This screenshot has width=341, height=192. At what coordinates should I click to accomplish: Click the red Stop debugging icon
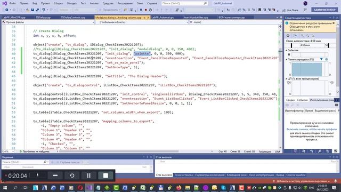click(x=145, y=10)
